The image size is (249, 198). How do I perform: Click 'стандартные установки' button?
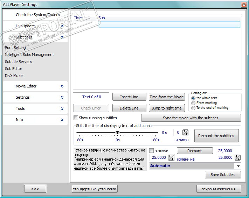pyautogui.click(x=95, y=189)
